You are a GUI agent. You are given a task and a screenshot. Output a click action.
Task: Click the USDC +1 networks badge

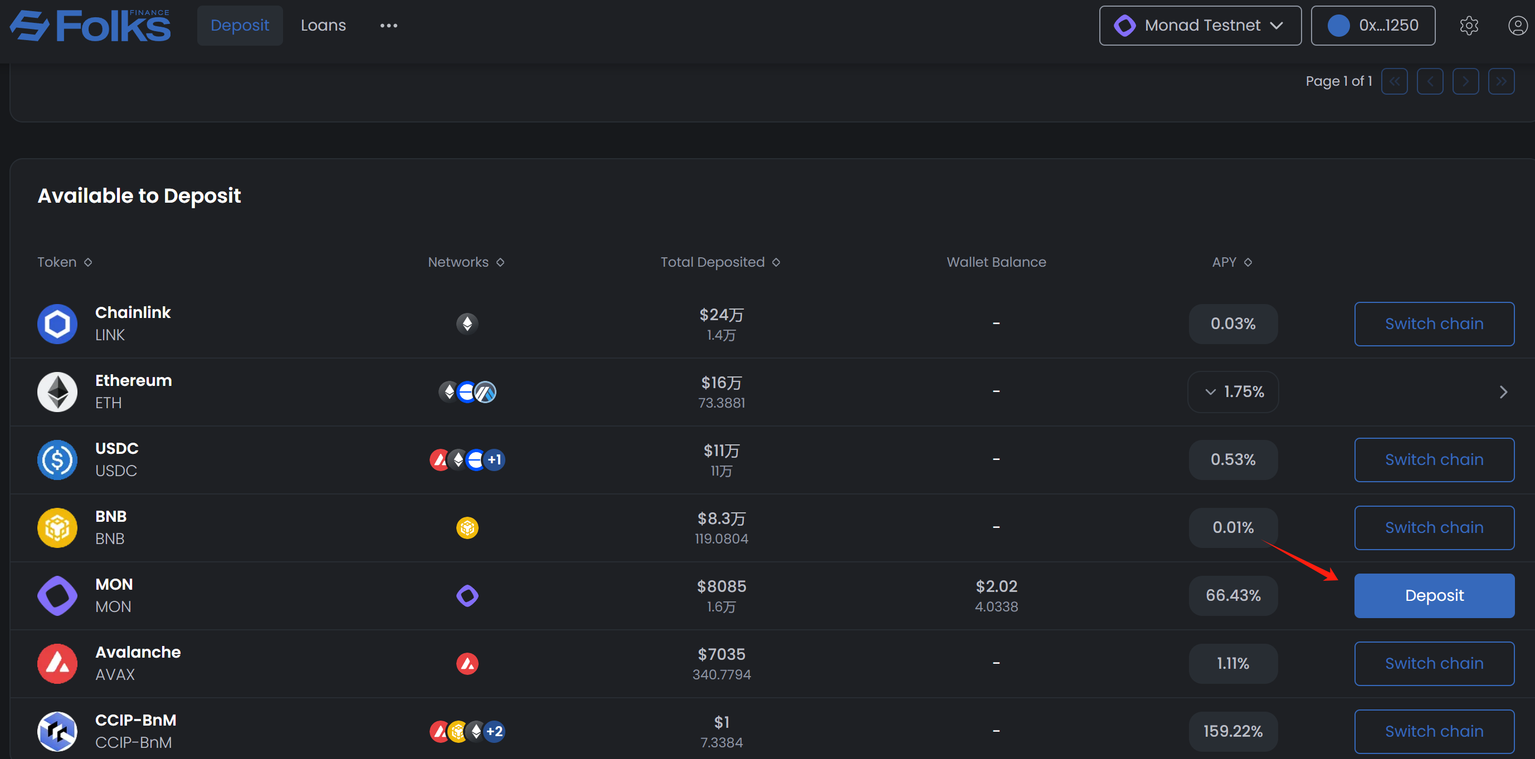point(494,459)
